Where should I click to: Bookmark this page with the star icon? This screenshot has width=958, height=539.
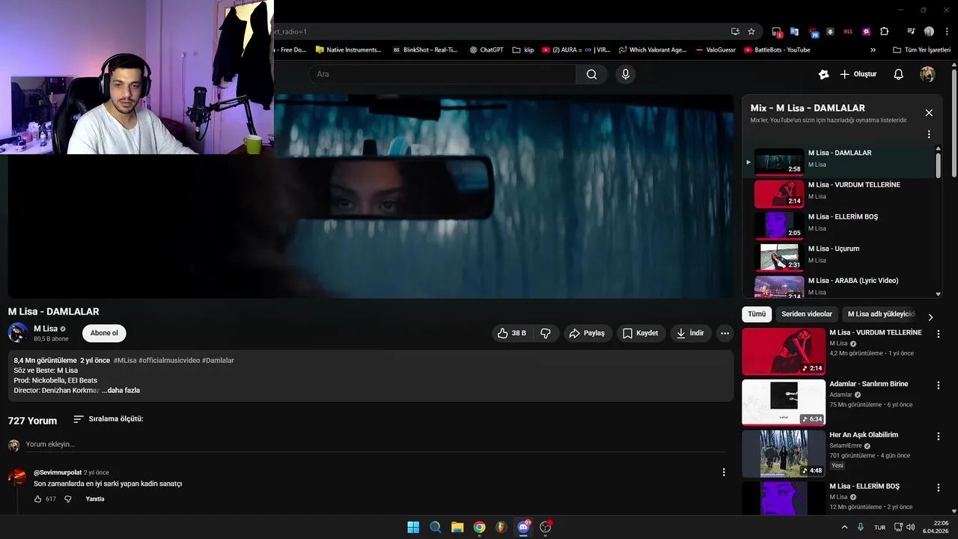(x=751, y=31)
